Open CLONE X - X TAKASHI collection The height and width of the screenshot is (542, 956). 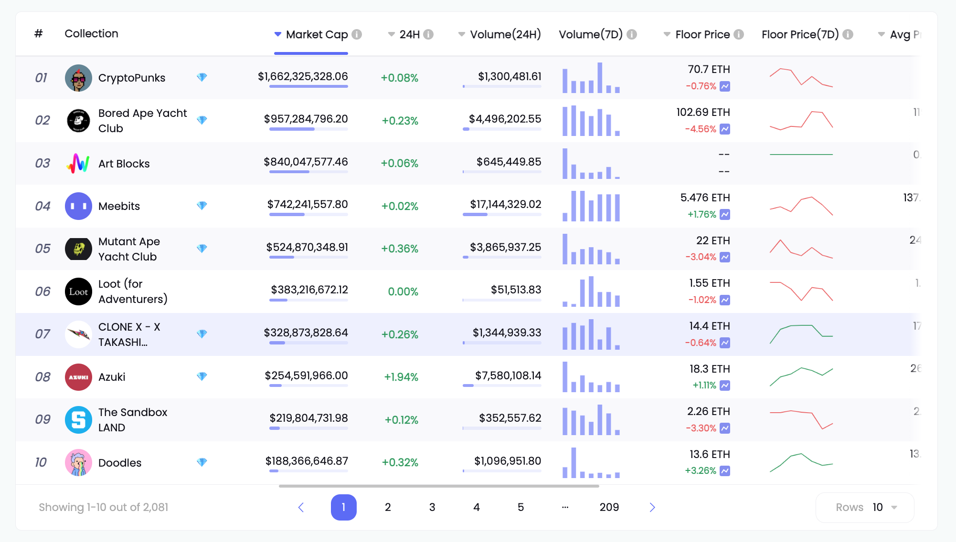(129, 334)
